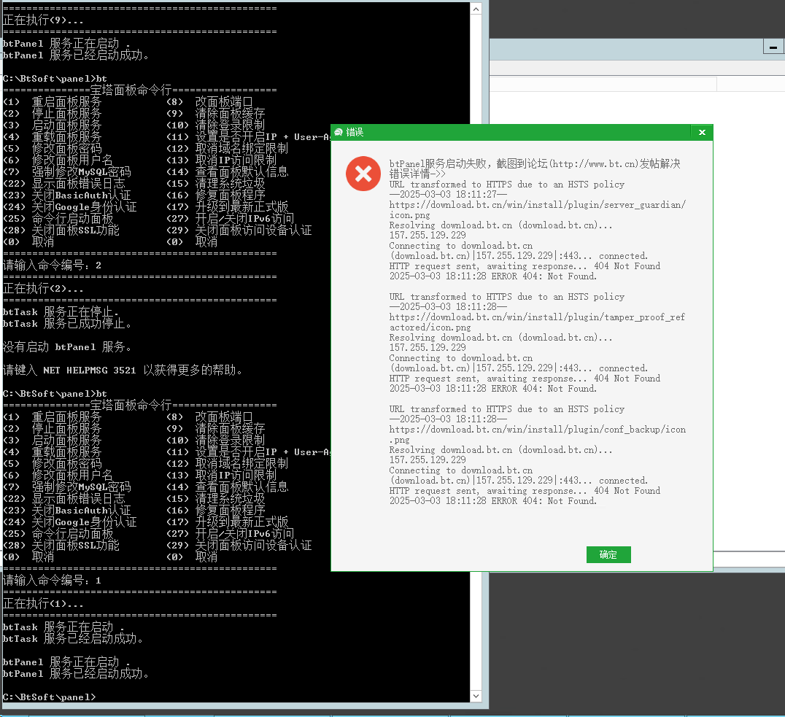
Task: Click the red error cross icon
Action: (x=363, y=174)
